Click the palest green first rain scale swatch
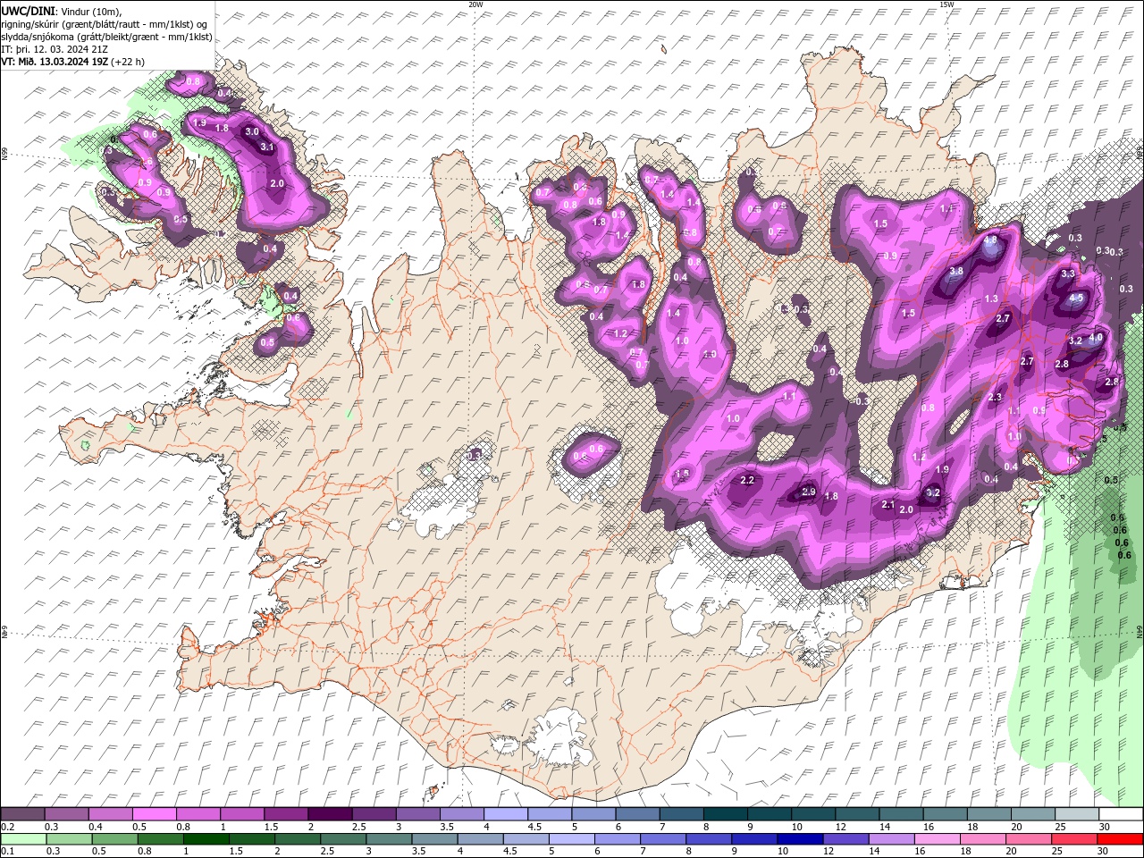Viewport: 1144px width, 858px height. click(23, 838)
